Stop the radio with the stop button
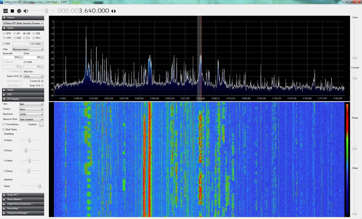 12,11
